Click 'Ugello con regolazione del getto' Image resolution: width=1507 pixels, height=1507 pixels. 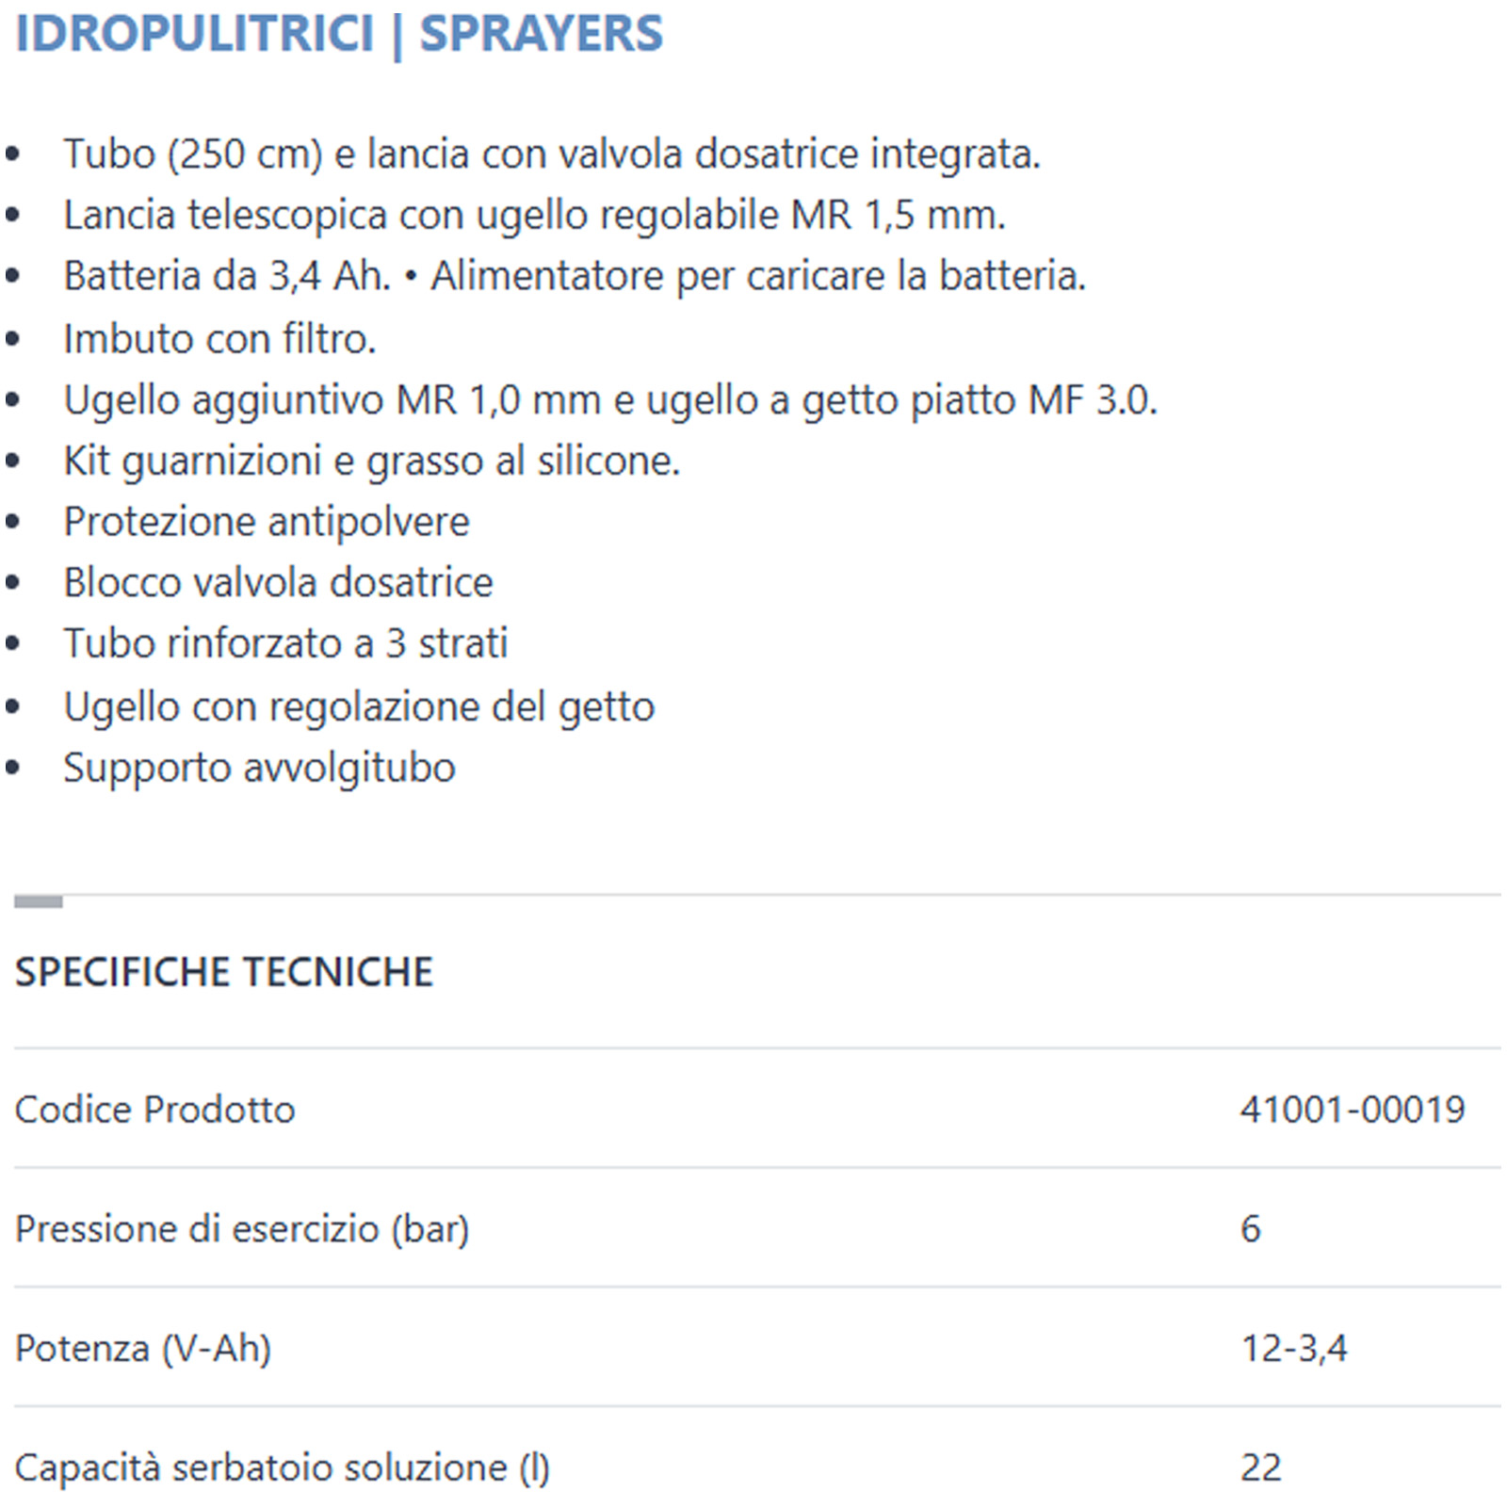click(x=359, y=706)
